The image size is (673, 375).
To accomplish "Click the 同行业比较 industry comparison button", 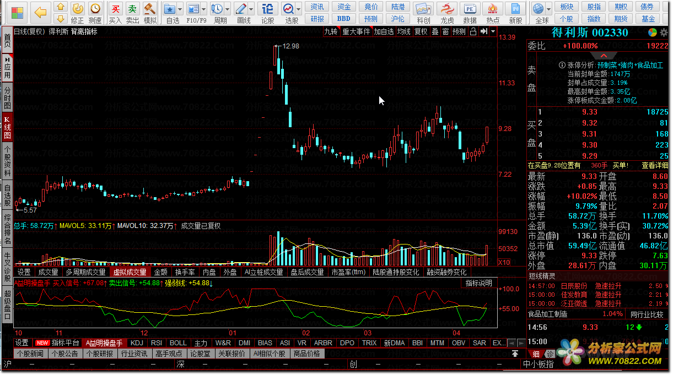I will (647, 314).
